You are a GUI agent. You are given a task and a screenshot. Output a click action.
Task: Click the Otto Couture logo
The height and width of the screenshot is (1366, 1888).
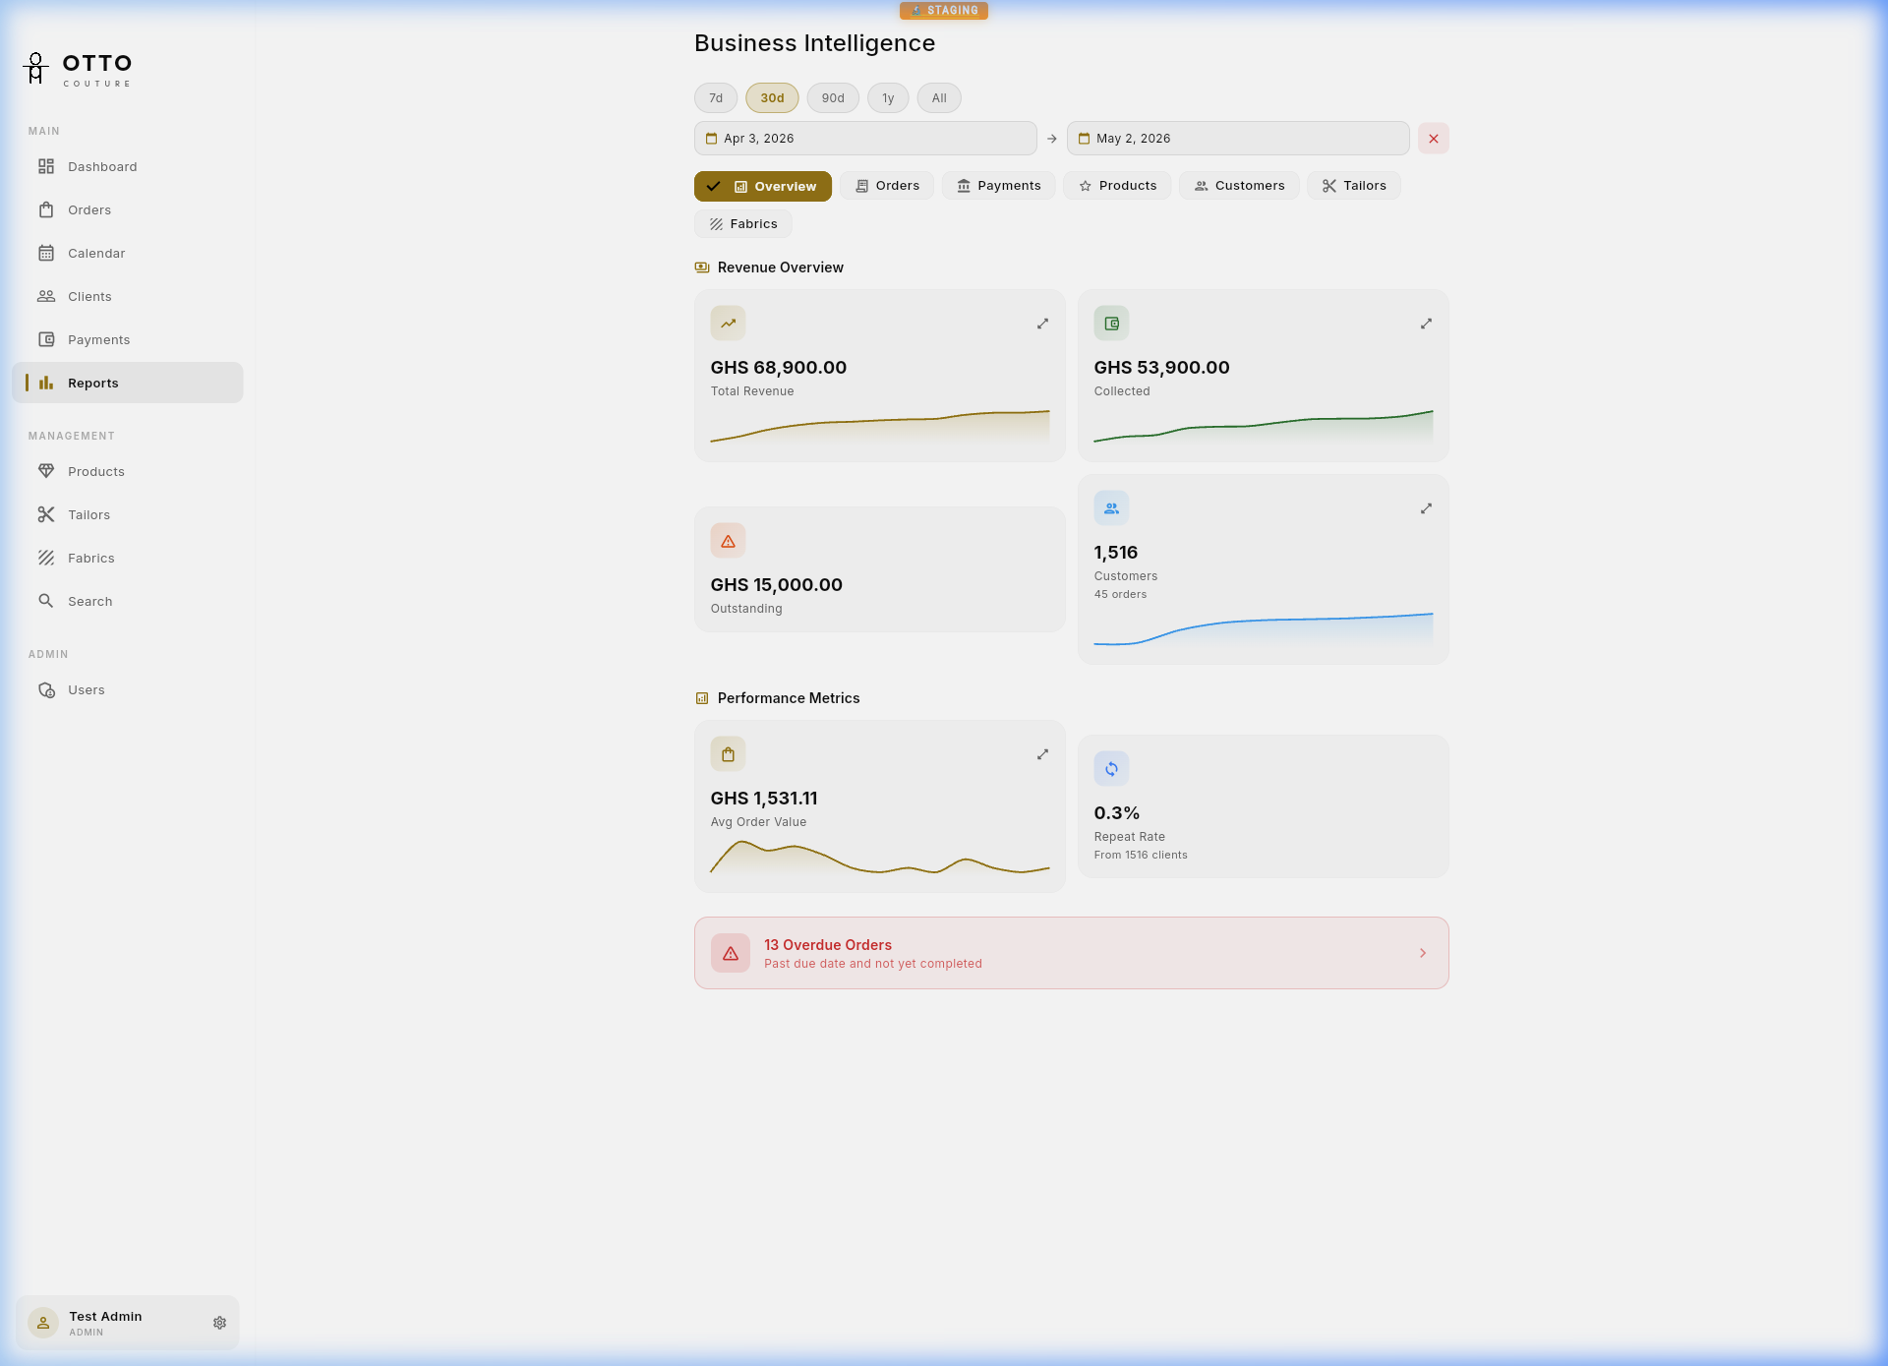(x=79, y=69)
